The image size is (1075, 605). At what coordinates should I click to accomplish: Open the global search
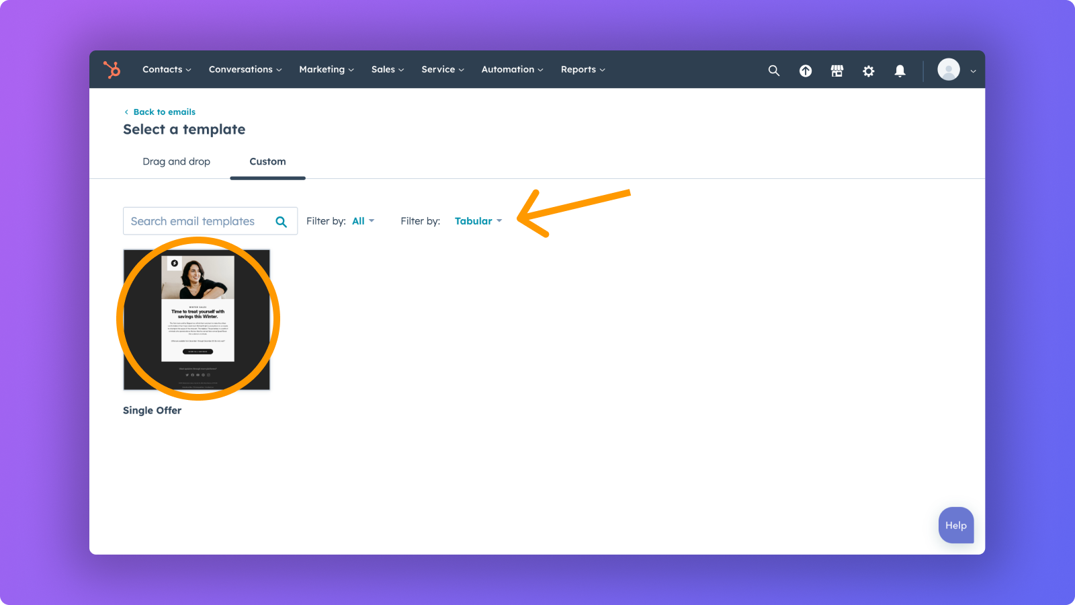click(773, 70)
